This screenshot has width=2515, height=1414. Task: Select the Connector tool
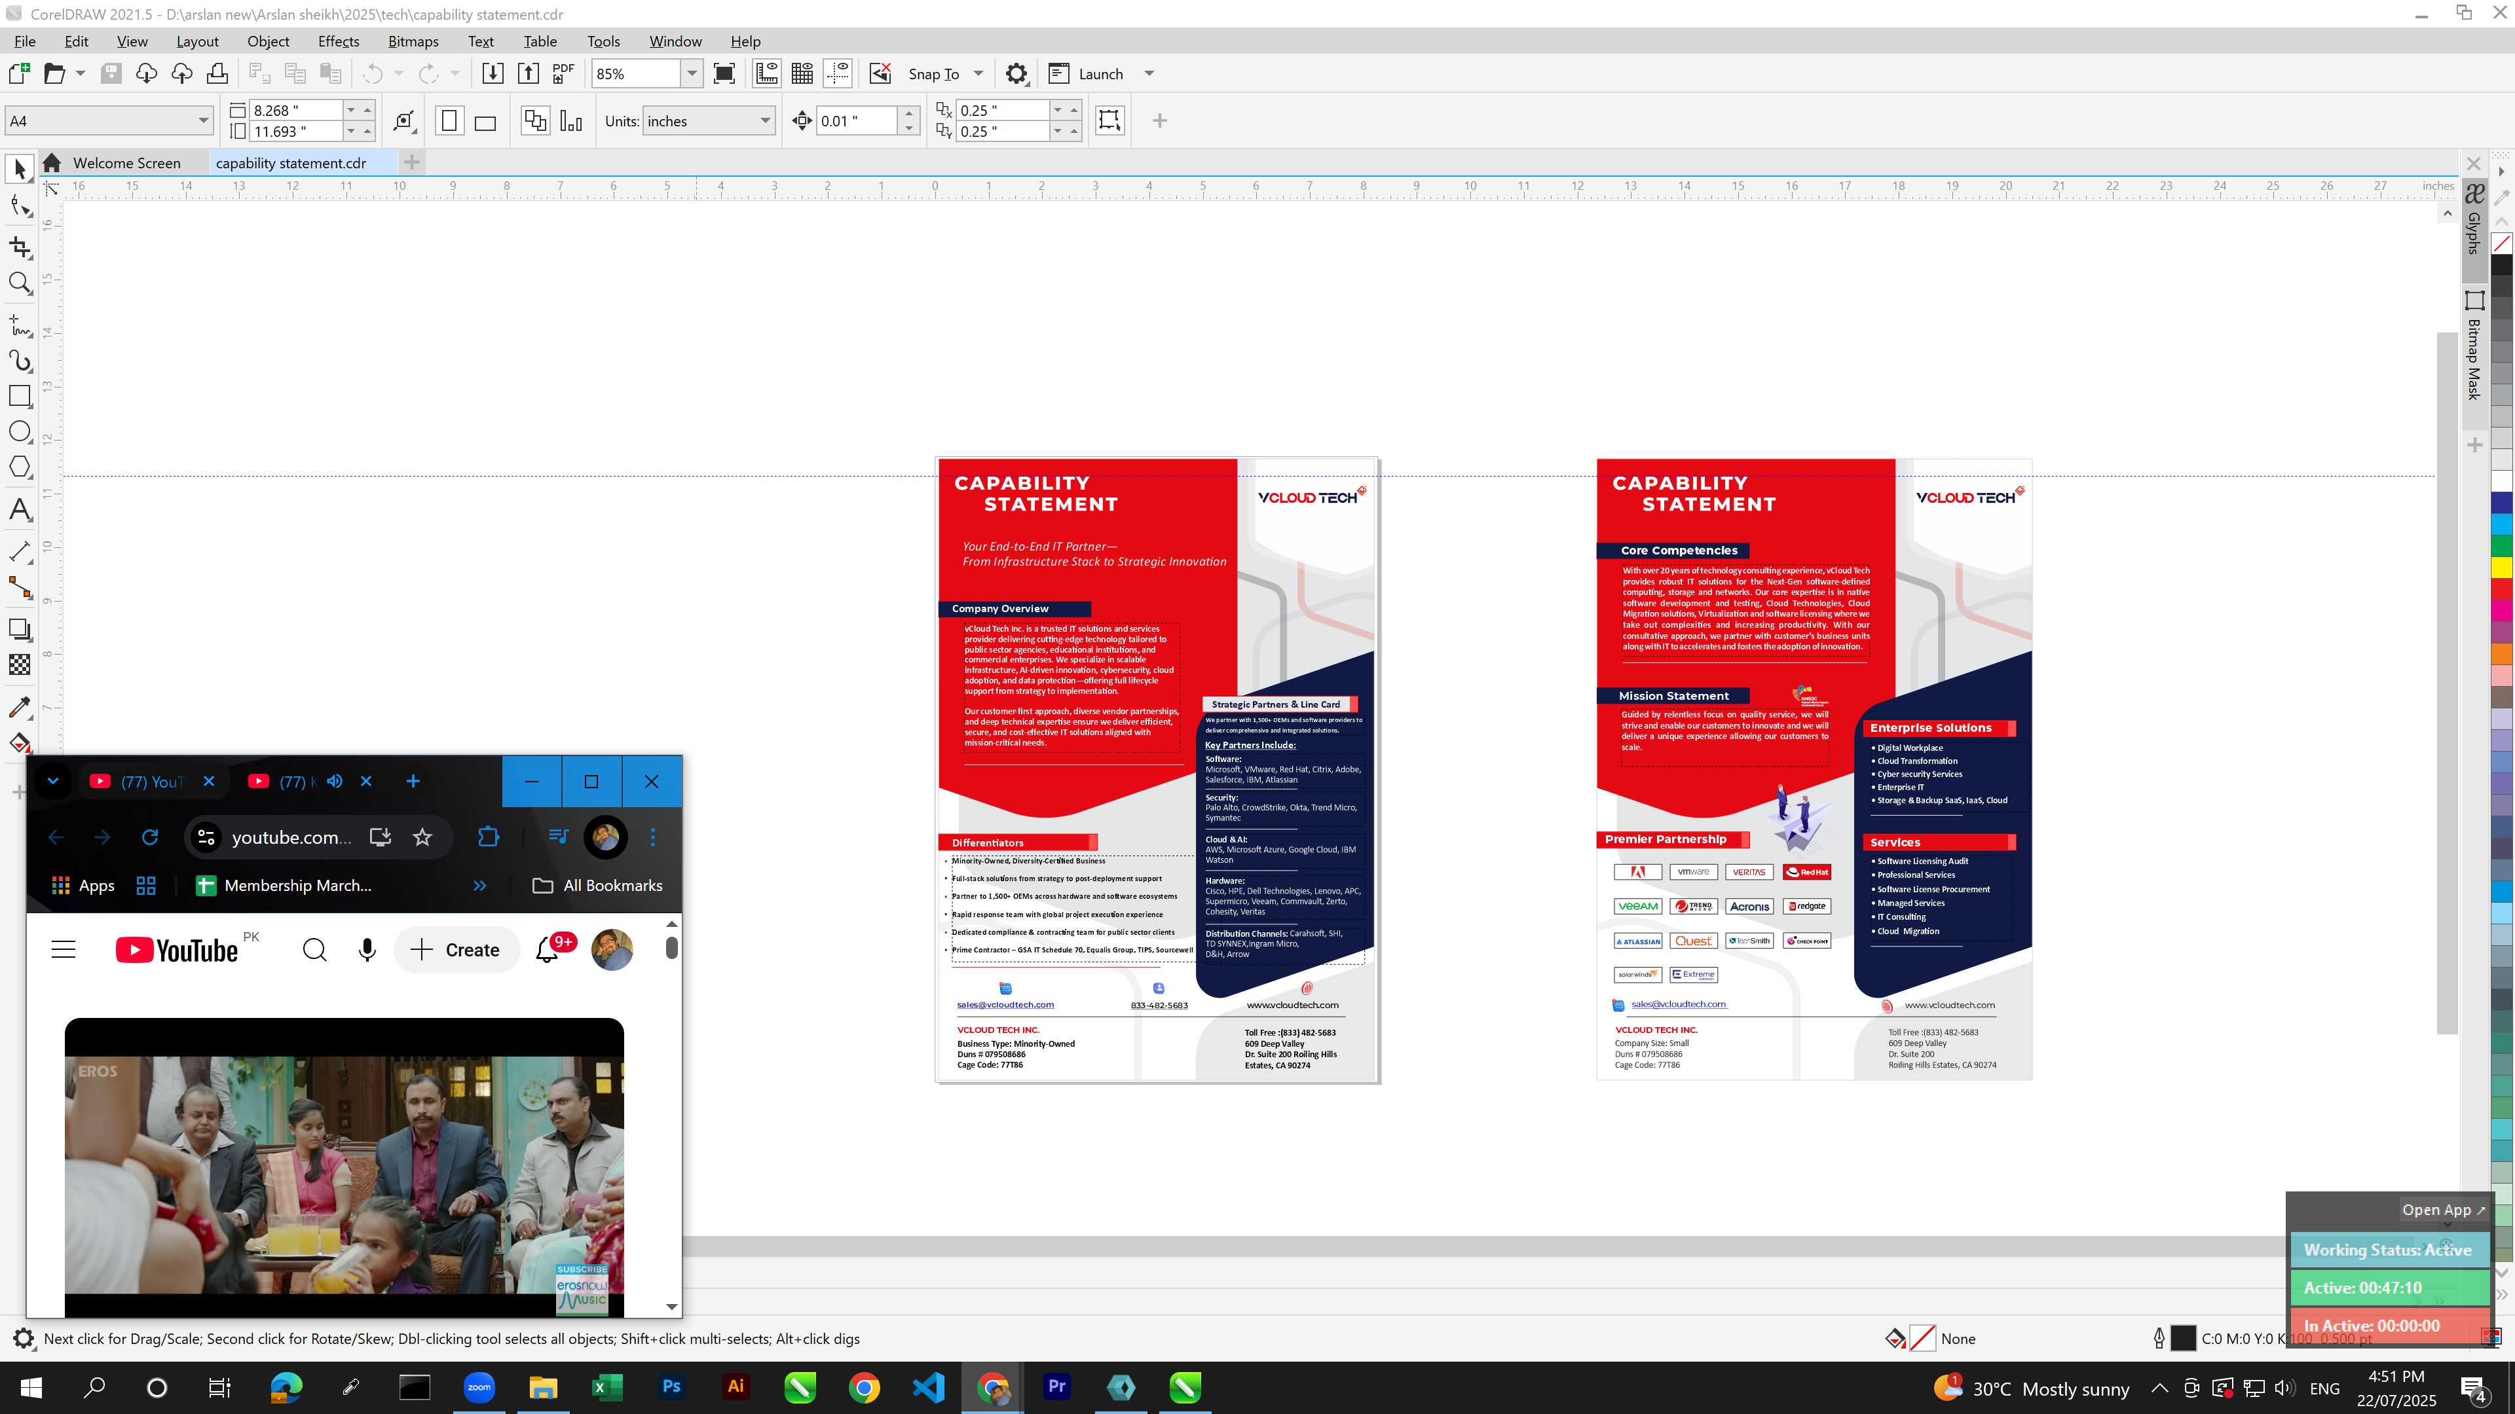pos(20,587)
